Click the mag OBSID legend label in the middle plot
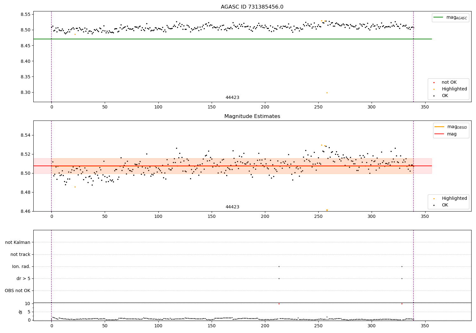Viewport: 476px width, 333px height. 457,127
